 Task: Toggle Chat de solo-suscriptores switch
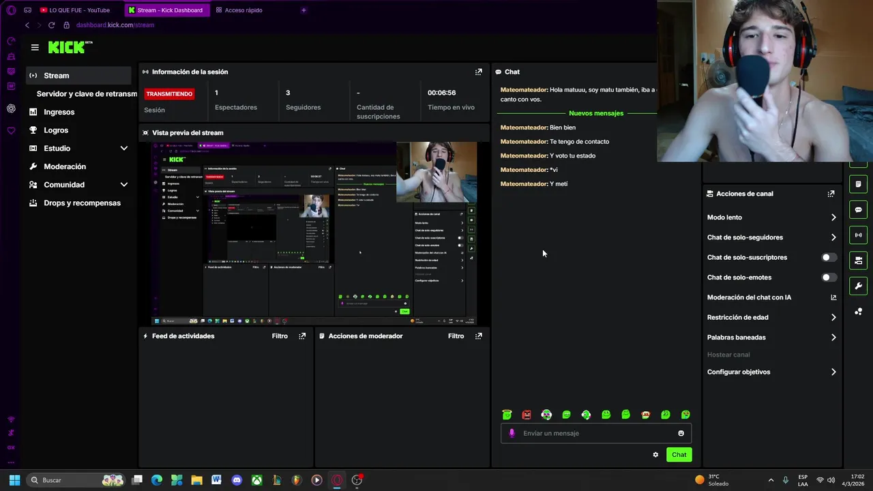[x=829, y=257]
